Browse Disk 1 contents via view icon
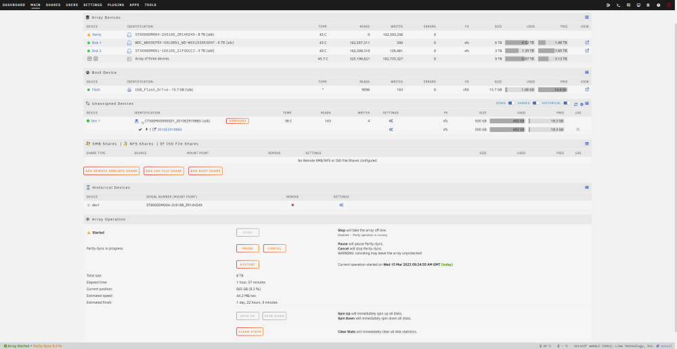 coord(587,43)
